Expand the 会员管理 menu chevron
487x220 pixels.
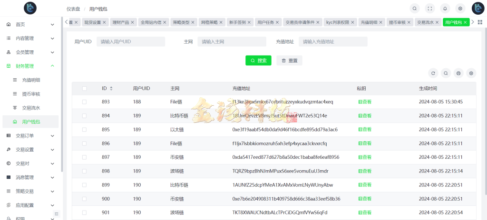[52, 52]
